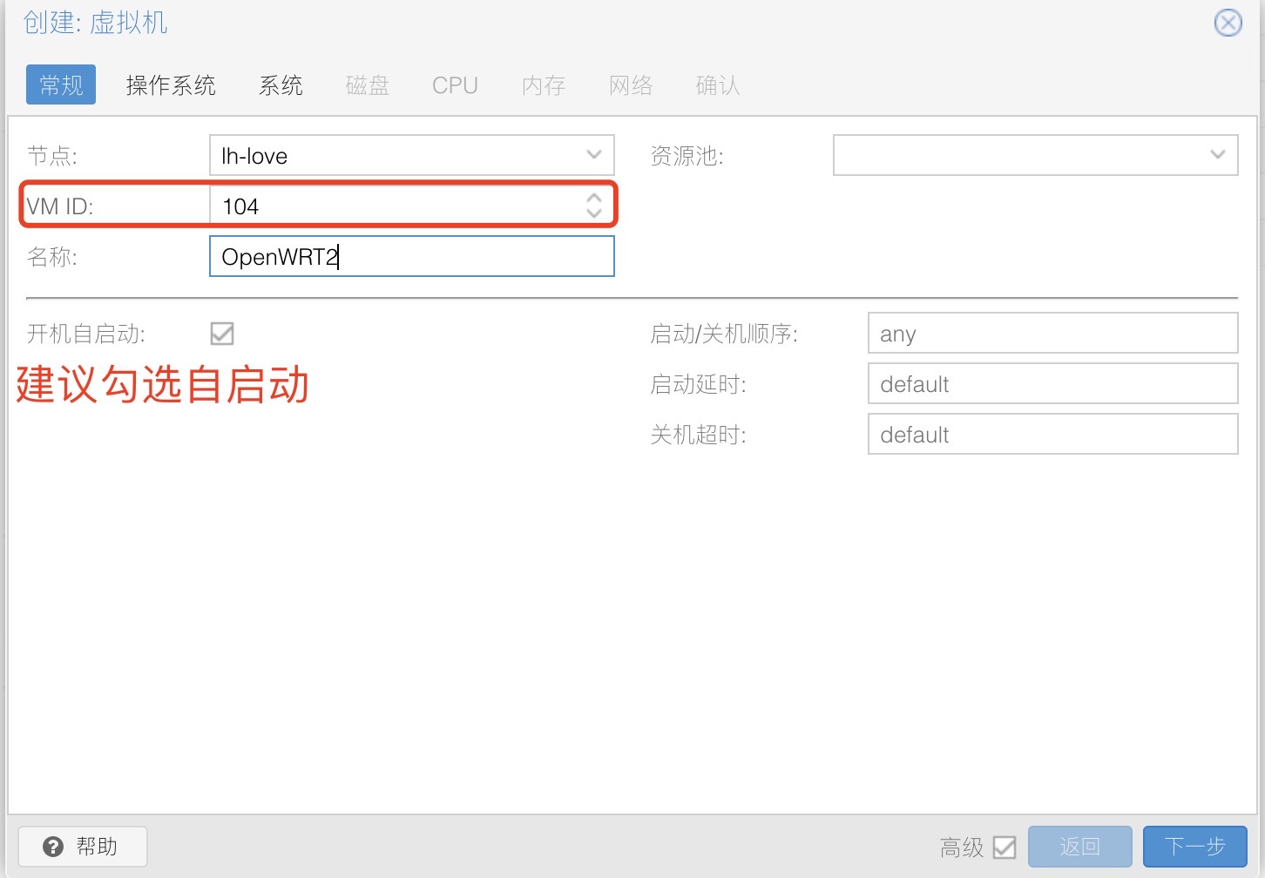
Task: Switch to the 操作系统 tab
Action: point(171,85)
